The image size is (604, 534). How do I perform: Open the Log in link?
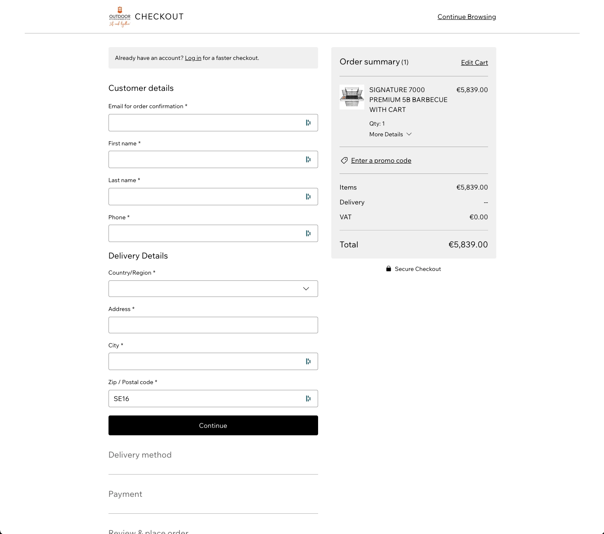coord(193,58)
